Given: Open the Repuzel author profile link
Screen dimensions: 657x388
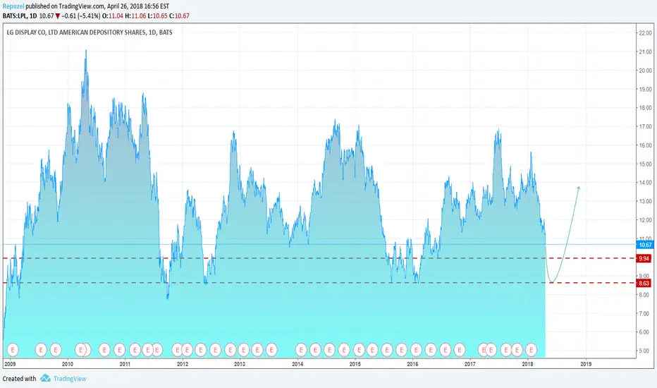Looking at the screenshot, I should coord(13,6).
